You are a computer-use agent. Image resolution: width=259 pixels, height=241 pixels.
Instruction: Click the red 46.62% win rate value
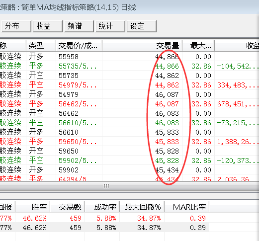pos(35,218)
